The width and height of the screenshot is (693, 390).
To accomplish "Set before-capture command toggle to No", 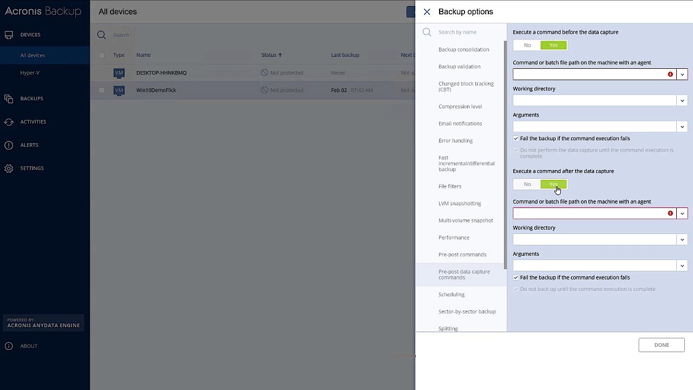I will coord(527,45).
